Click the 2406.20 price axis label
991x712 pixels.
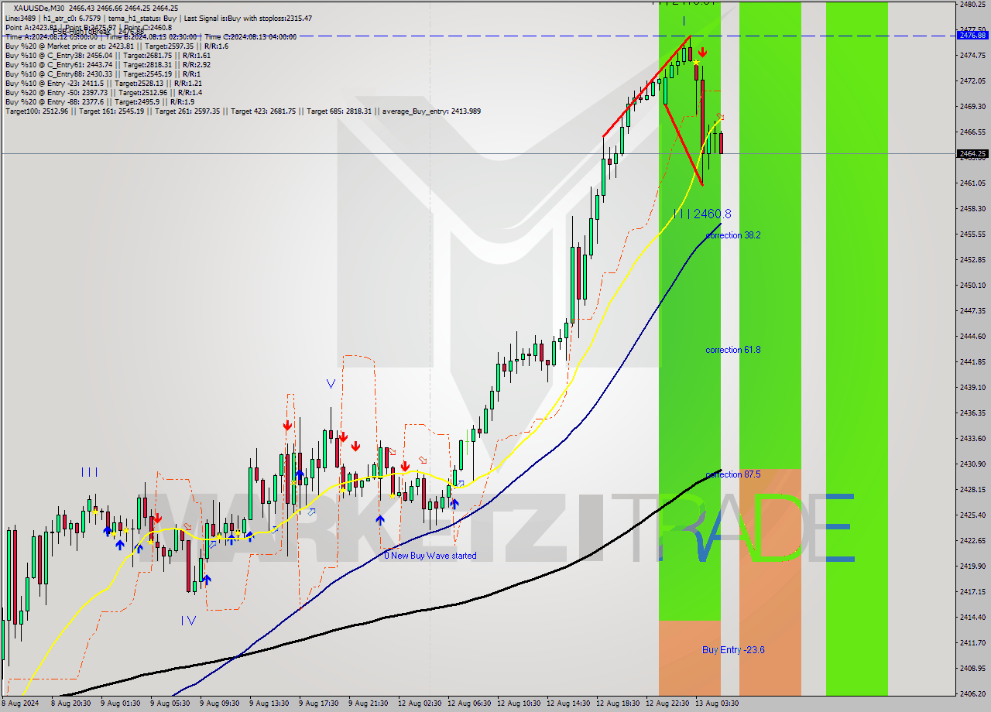pos(972,693)
